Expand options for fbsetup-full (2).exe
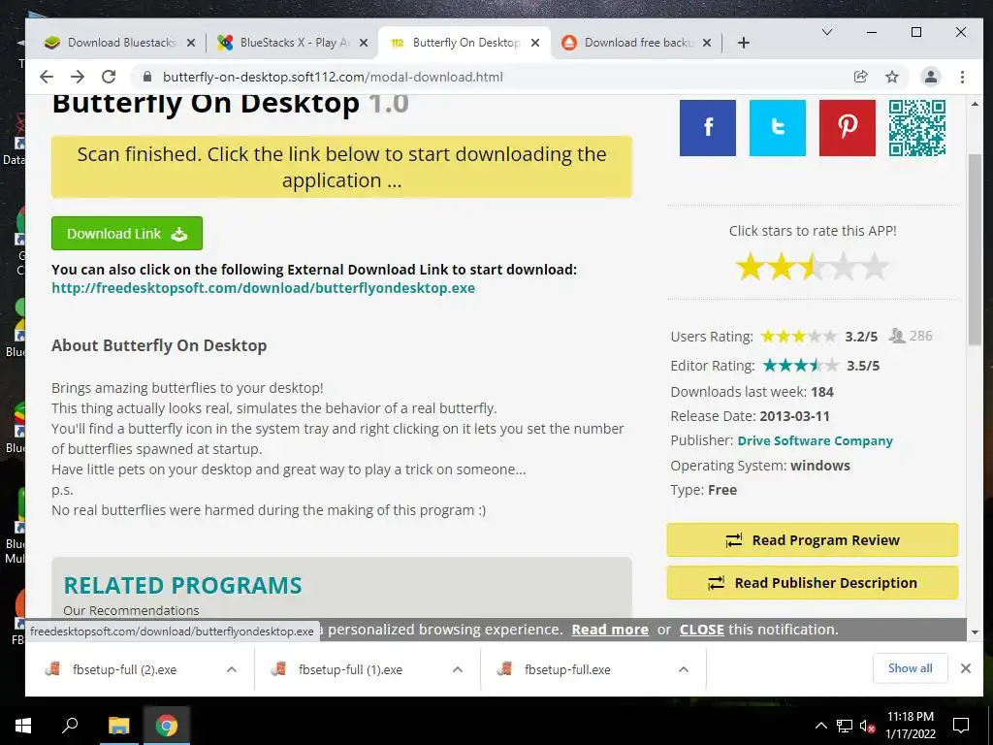This screenshot has width=993, height=745. (x=232, y=669)
